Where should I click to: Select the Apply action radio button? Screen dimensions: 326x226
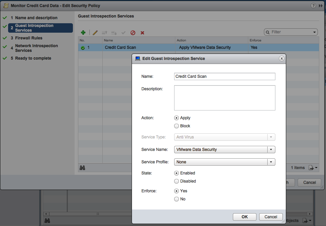click(176, 118)
